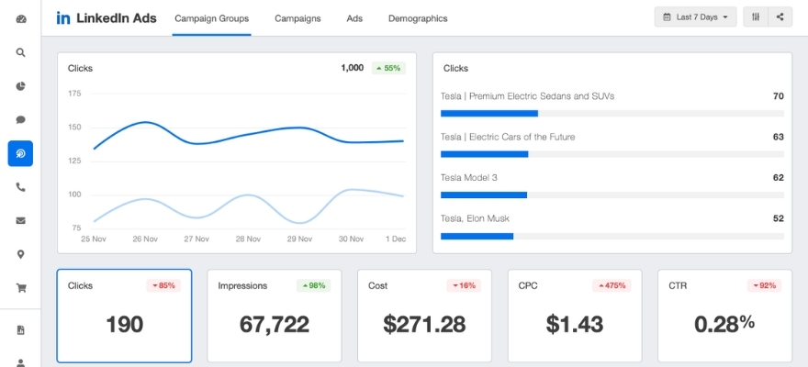Click the 100 y-axis label
The width and height of the screenshot is (808, 367).
[74, 195]
